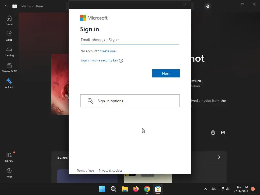260x195 pixels.
Task: Open Movies & TV section
Action: click(x=9, y=68)
